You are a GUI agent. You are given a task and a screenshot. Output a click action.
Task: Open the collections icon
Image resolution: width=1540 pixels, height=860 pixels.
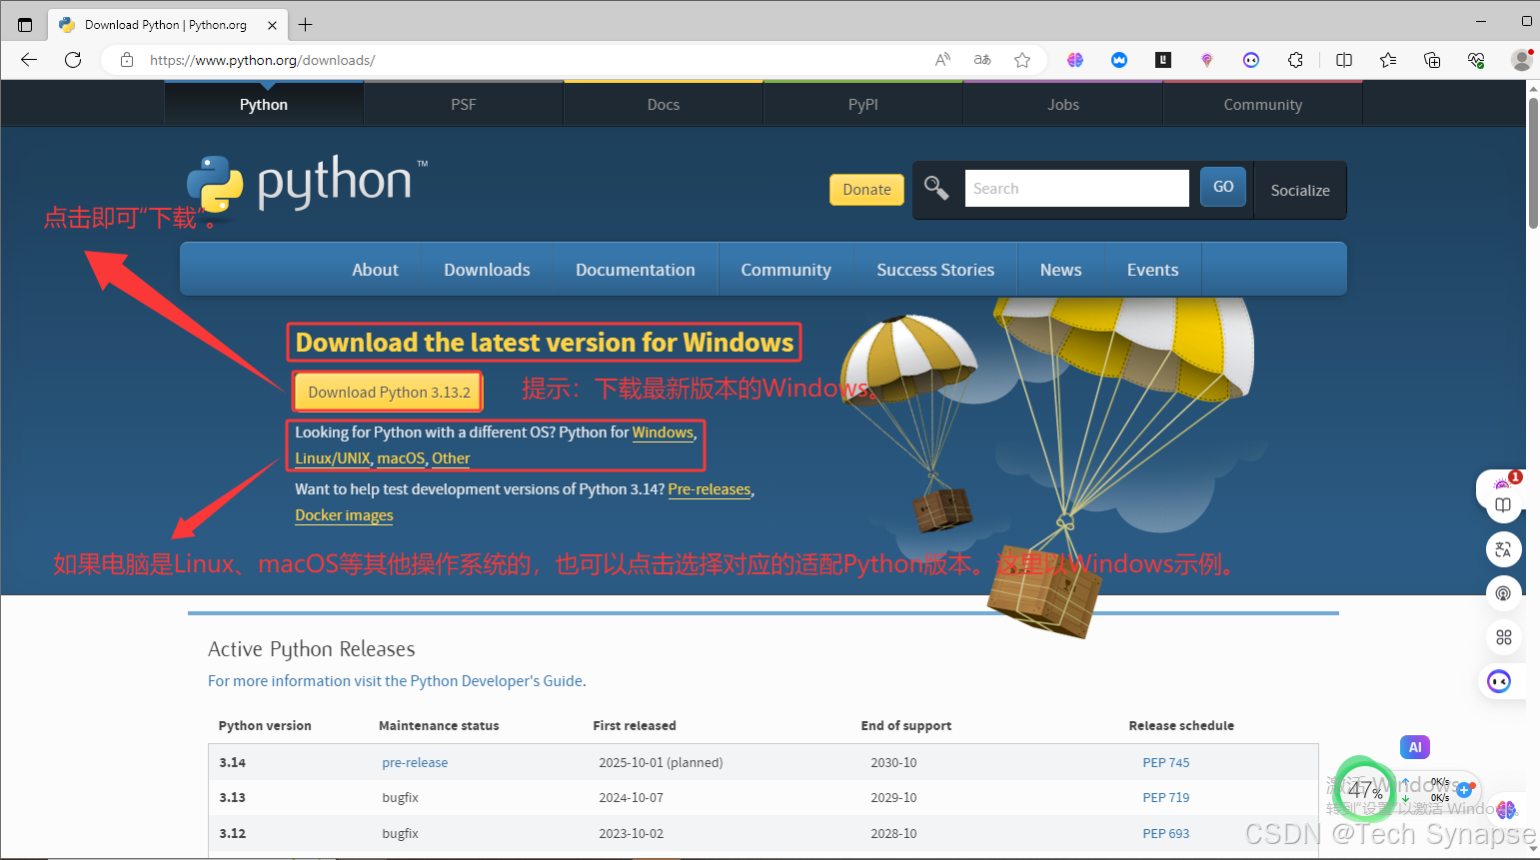click(1432, 60)
